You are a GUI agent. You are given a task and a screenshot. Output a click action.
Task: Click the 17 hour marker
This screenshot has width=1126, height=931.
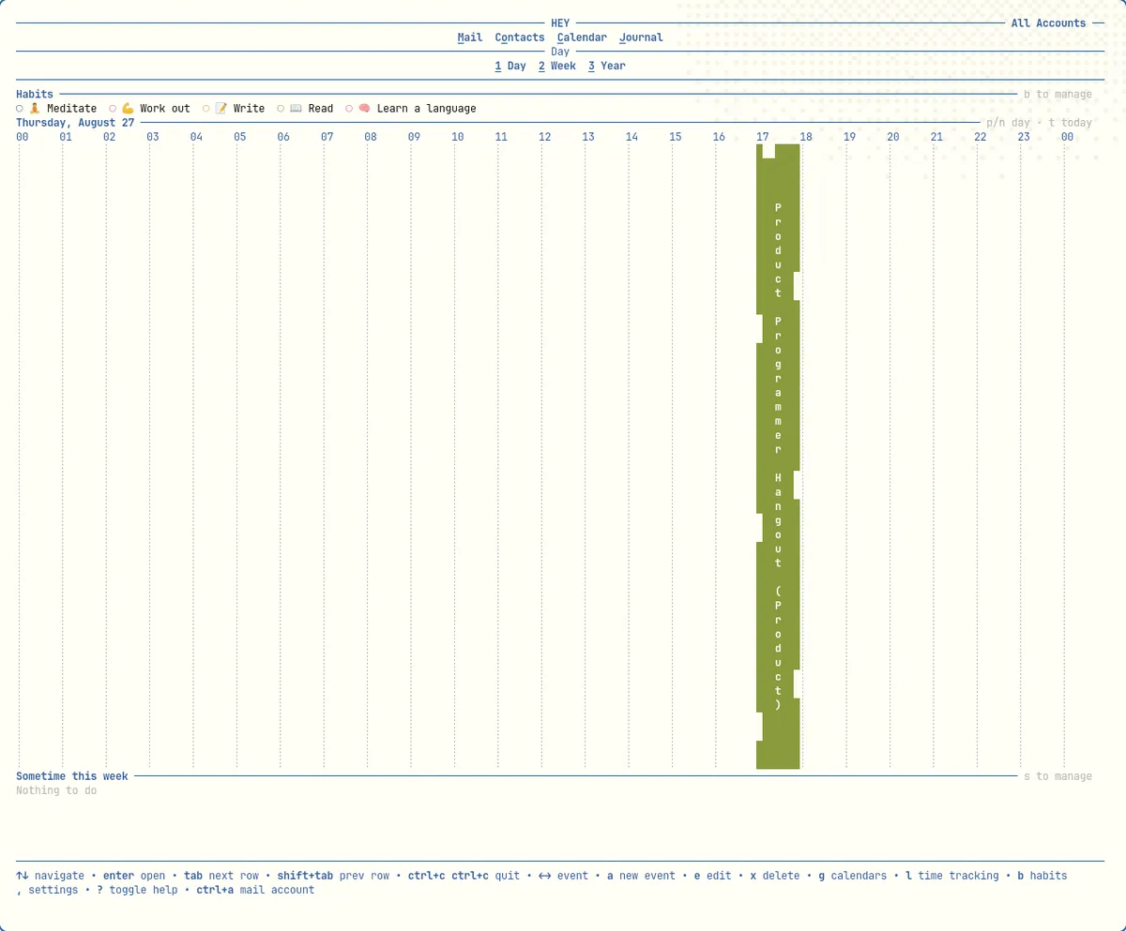[x=762, y=137]
